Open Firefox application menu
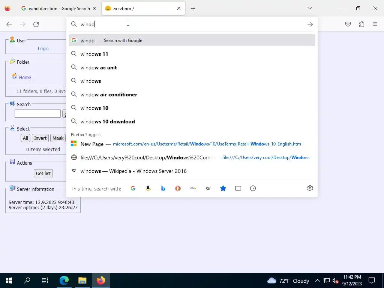Image resolution: width=384 pixels, height=288 pixels. pos(375,24)
